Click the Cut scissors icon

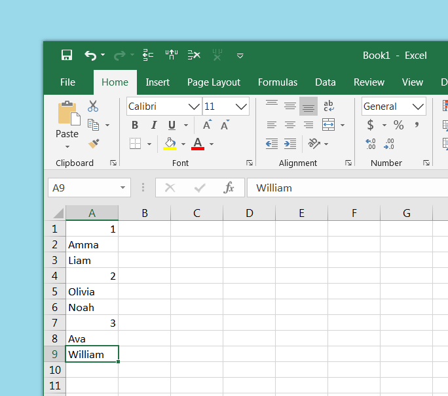point(93,106)
